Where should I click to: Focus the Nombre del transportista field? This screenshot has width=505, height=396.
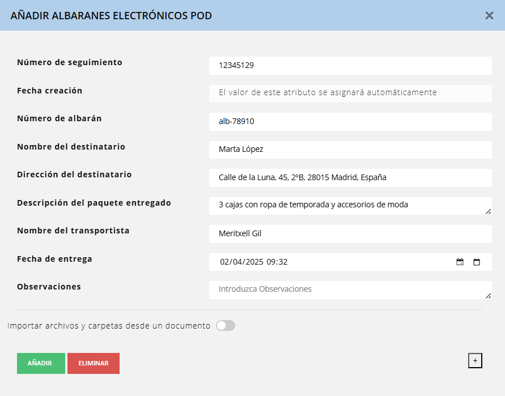click(x=350, y=233)
